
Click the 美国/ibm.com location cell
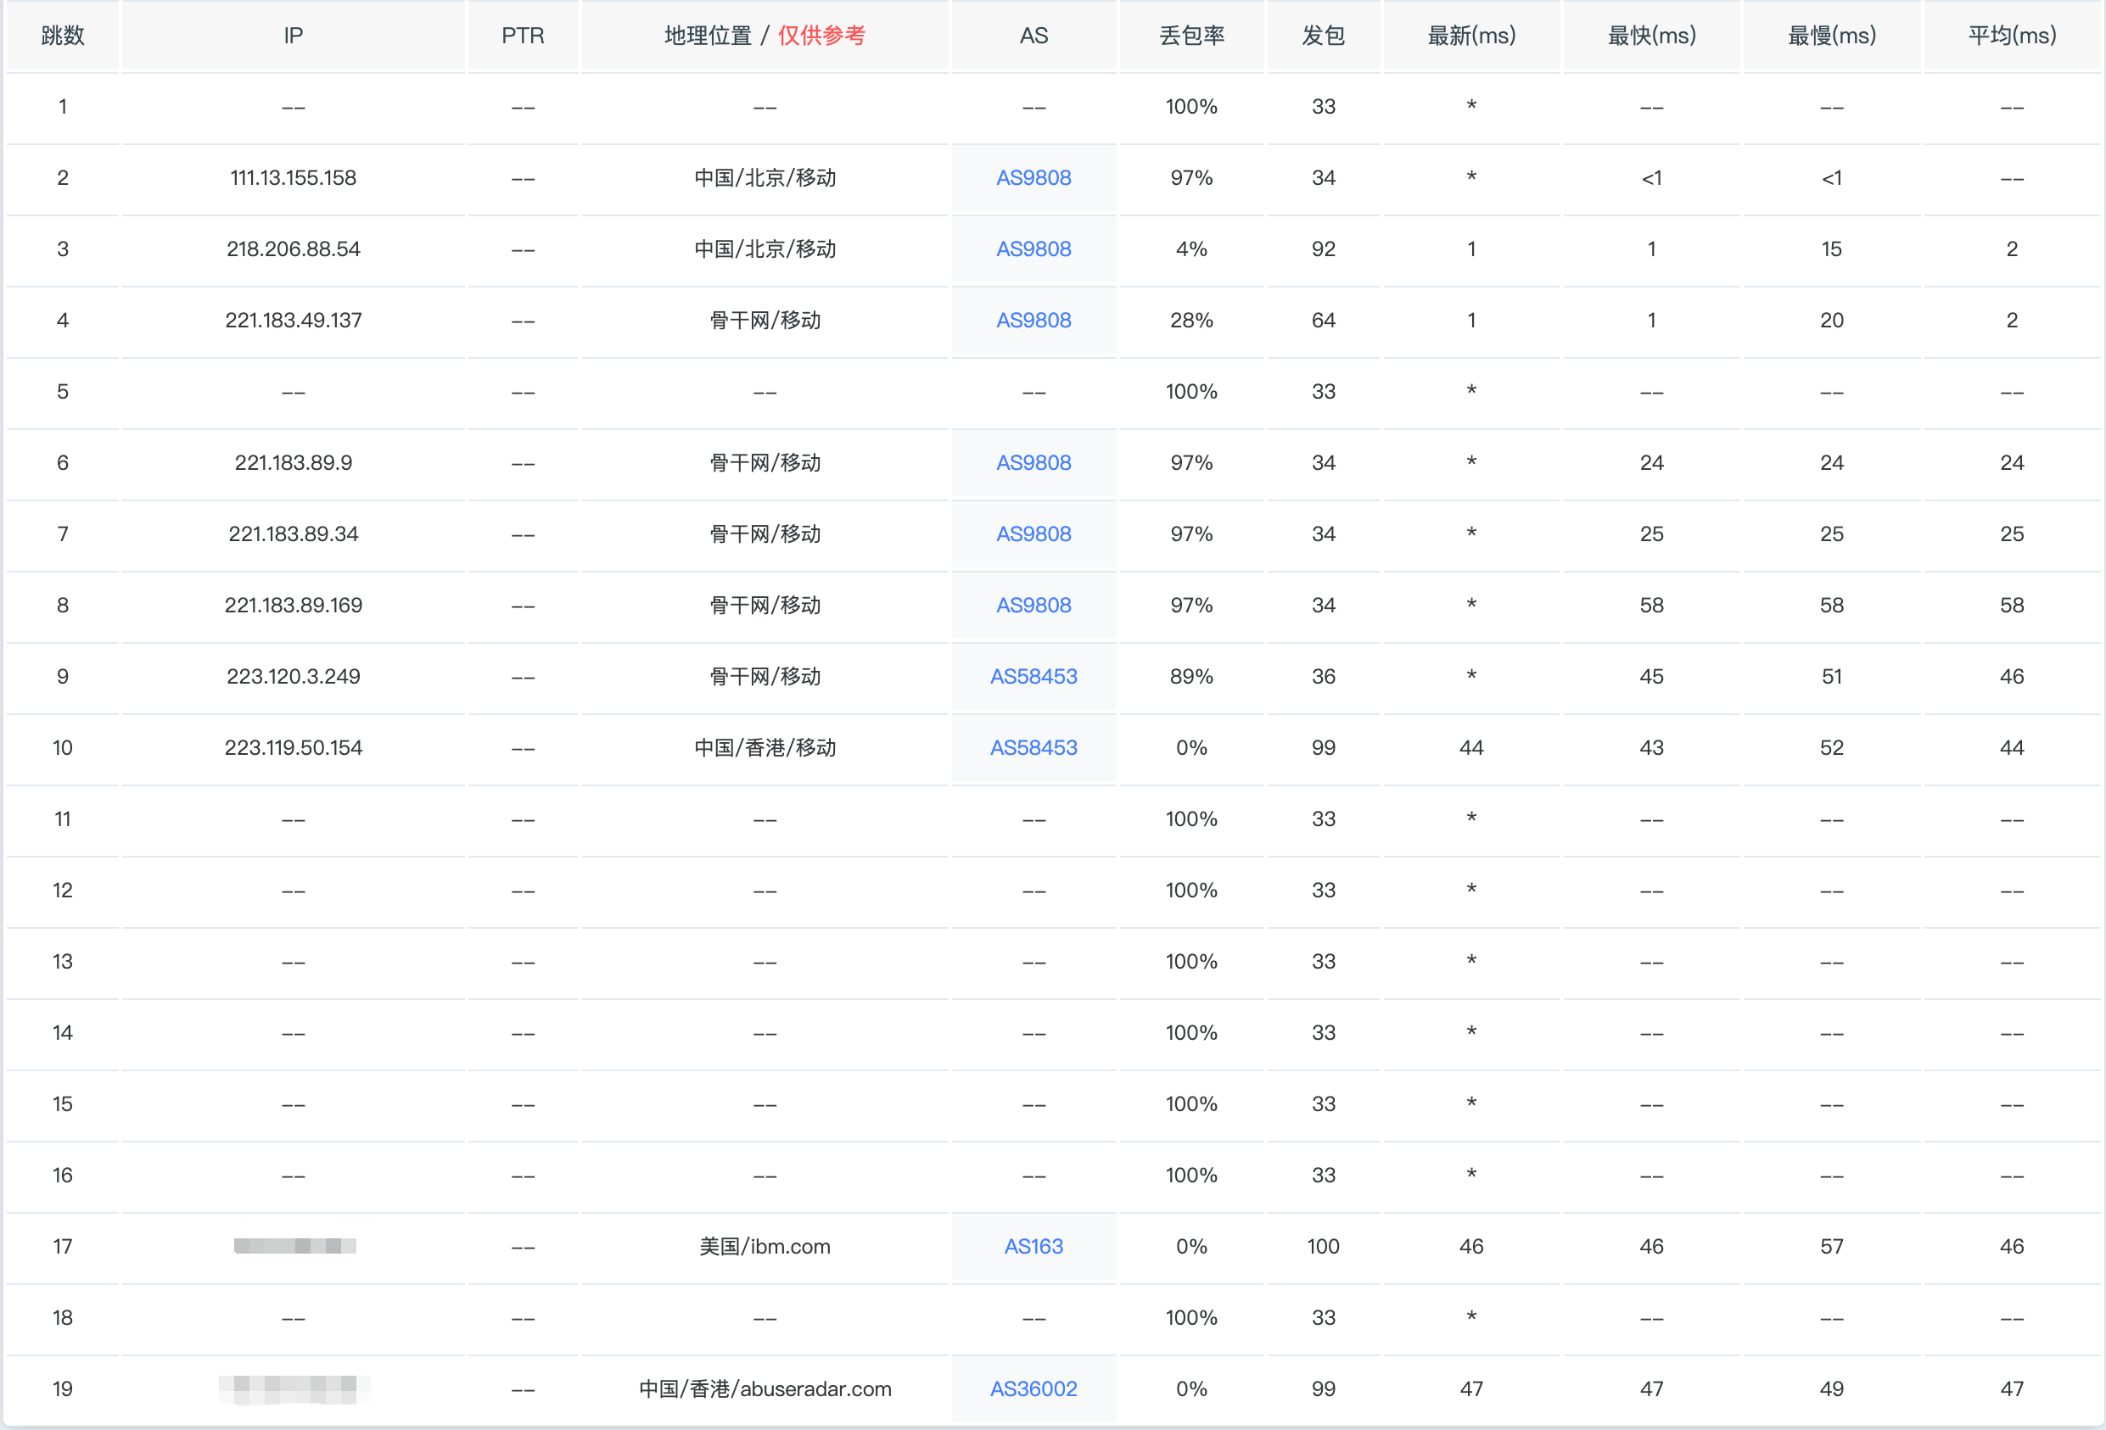point(765,1246)
